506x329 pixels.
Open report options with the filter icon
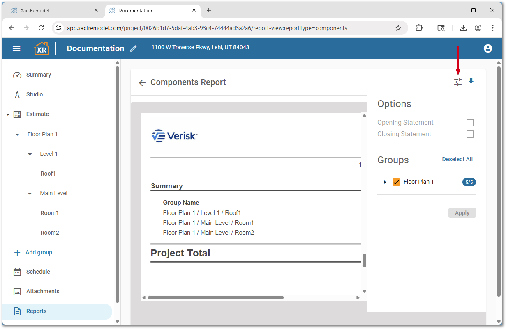point(457,82)
